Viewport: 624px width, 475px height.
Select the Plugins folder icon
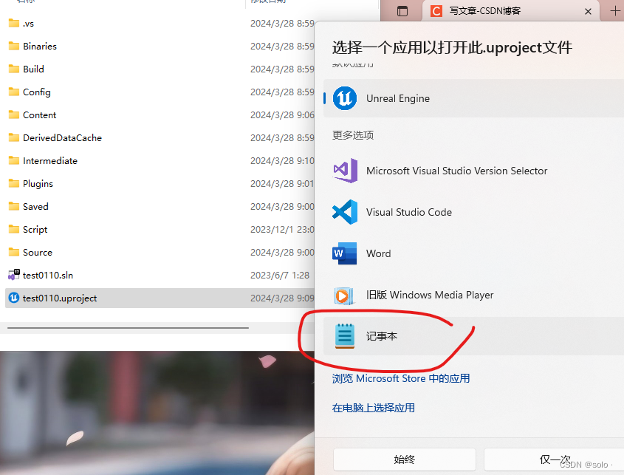click(14, 183)
